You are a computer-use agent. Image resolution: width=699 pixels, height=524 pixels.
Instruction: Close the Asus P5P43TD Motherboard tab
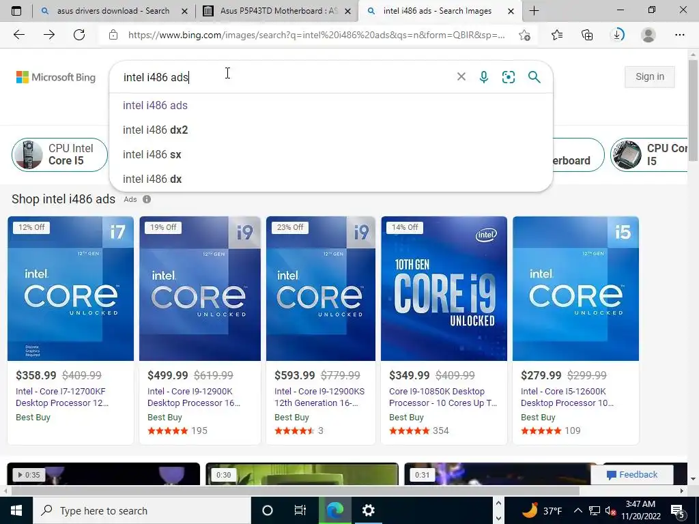pyautogui.click(x=348, y=11)
